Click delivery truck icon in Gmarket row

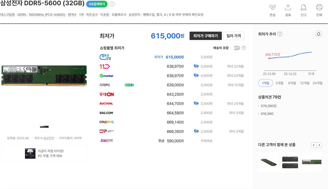196,75
